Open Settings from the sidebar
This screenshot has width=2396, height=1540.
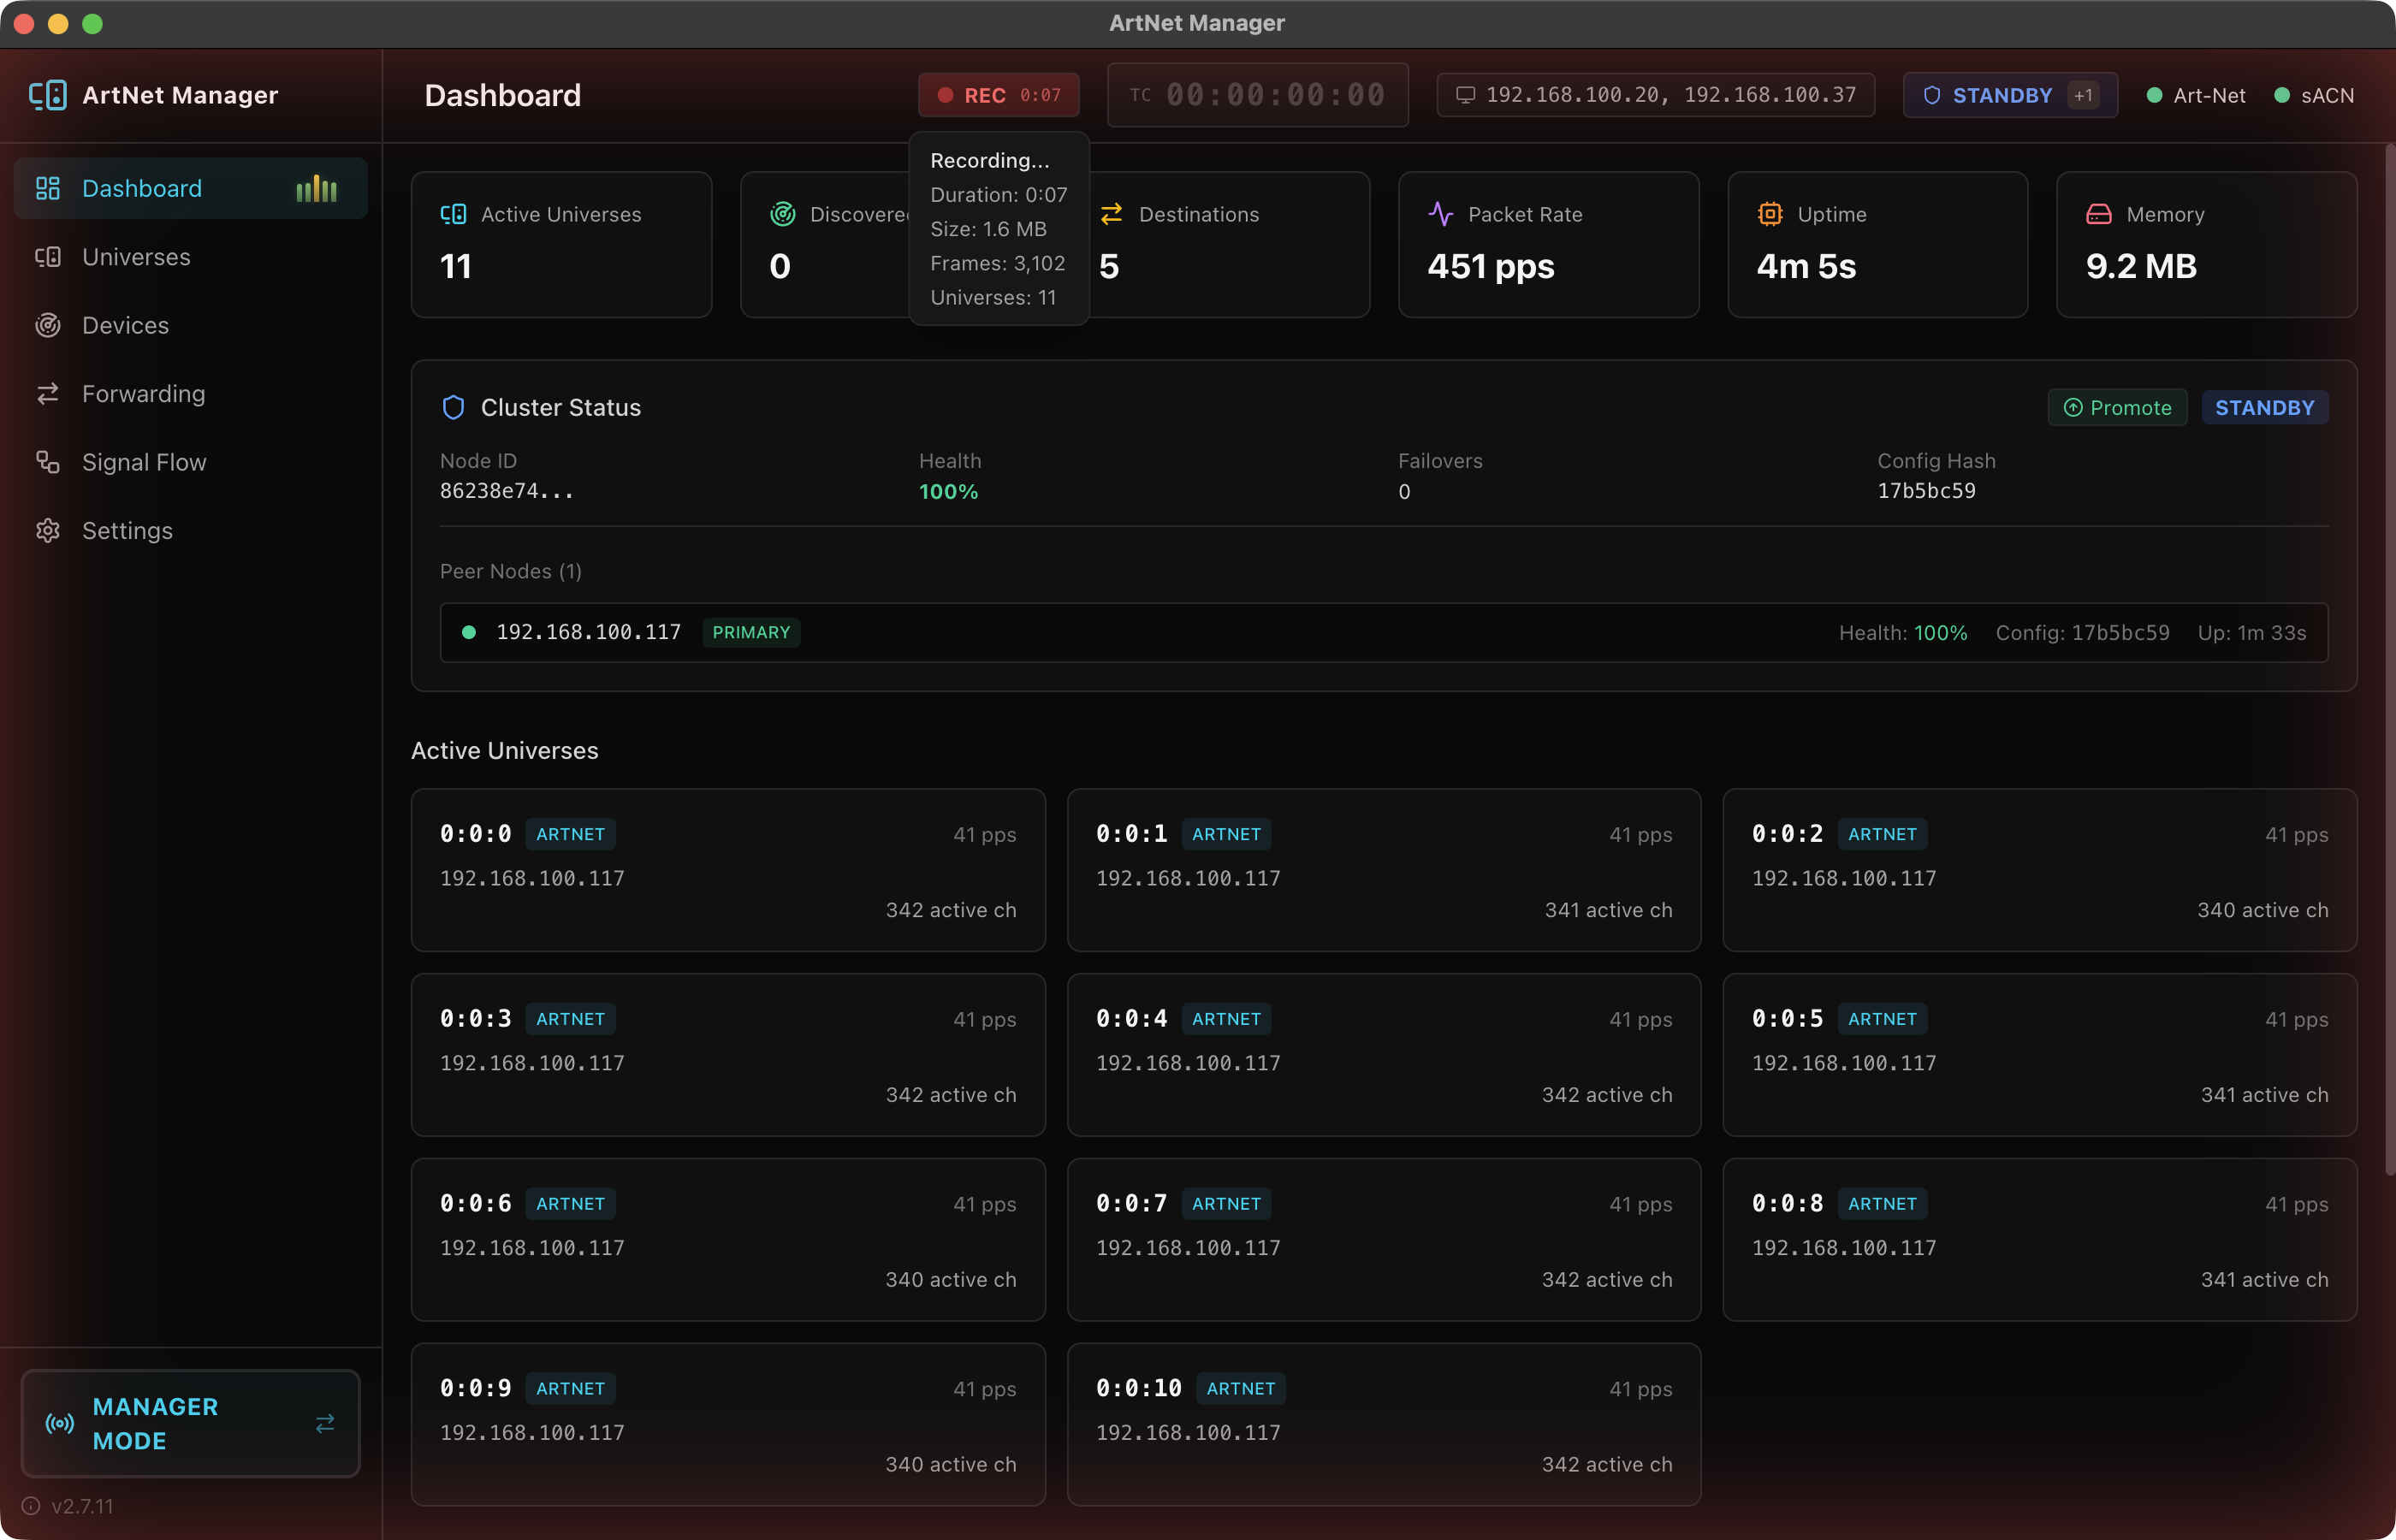coord(190,530)
